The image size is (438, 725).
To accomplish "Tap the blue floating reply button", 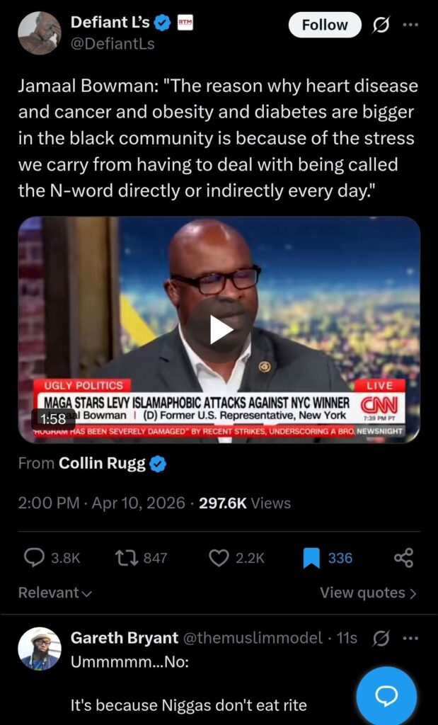I will pyautogui.click(x=386, y=697).
